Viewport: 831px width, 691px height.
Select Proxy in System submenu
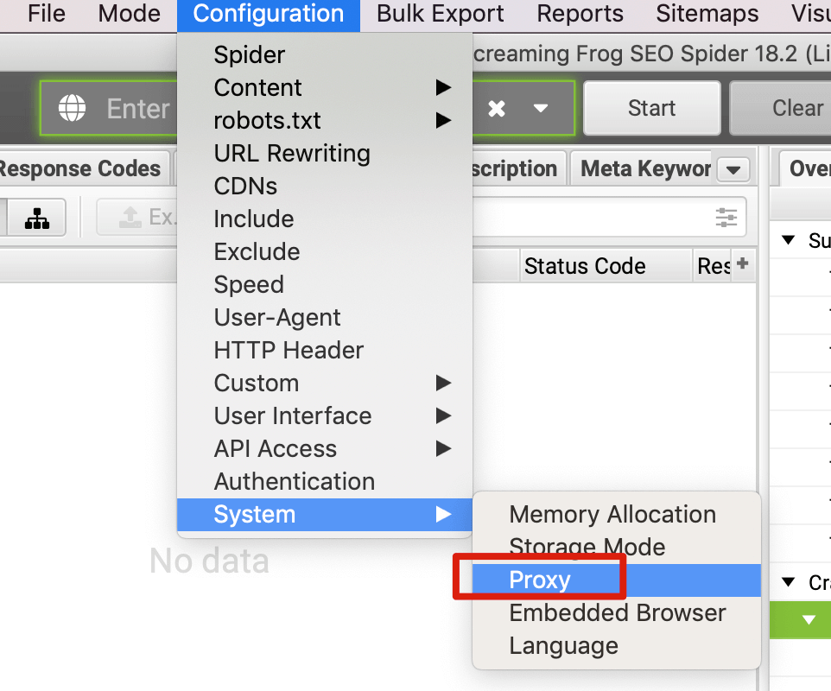click(x=617, y=580)
